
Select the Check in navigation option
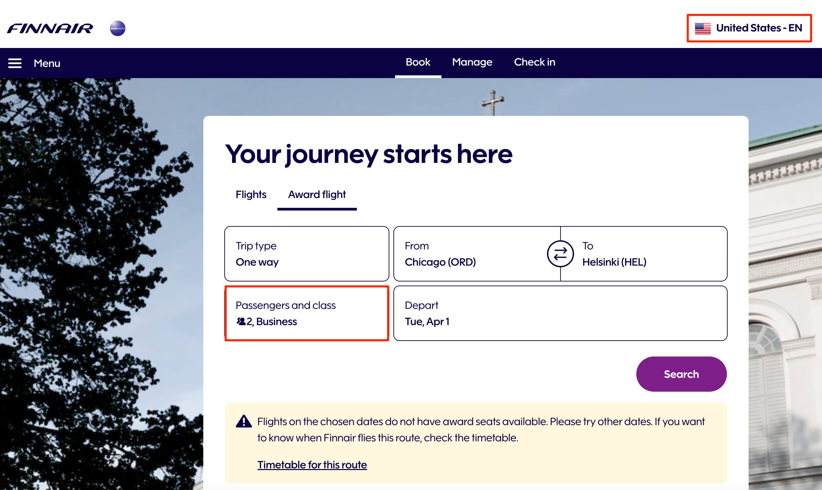[534, 62]
